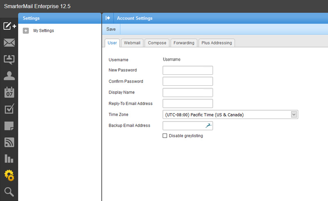Open the Settings gears icon
This screenshot has width=328, height=201.
tap(9, 175)
